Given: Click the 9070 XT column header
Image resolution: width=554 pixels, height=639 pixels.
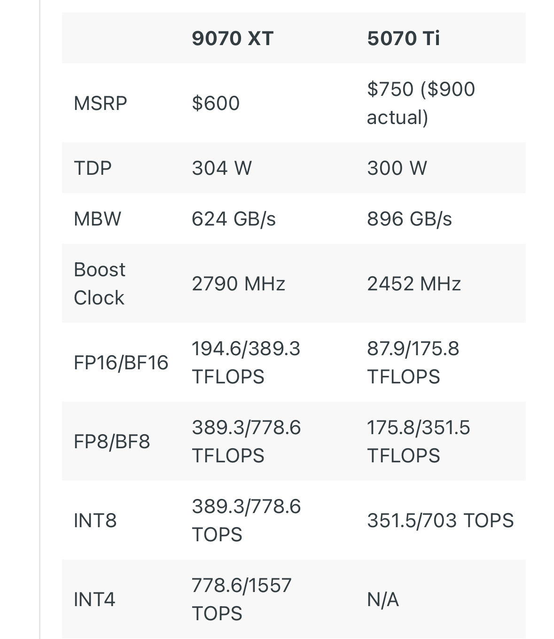Looking at the screenshot, I should pyautogui.click(x=232, y=39).
